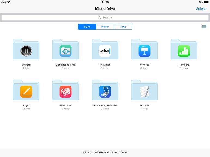The width and height of the screenshot is (210, 157).
Task: Click the '6 items' count under Keynote
Action: (144, 68)
